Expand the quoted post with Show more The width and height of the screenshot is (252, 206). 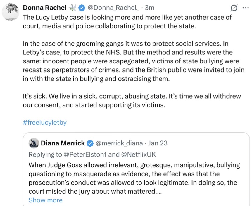[45, 200]
